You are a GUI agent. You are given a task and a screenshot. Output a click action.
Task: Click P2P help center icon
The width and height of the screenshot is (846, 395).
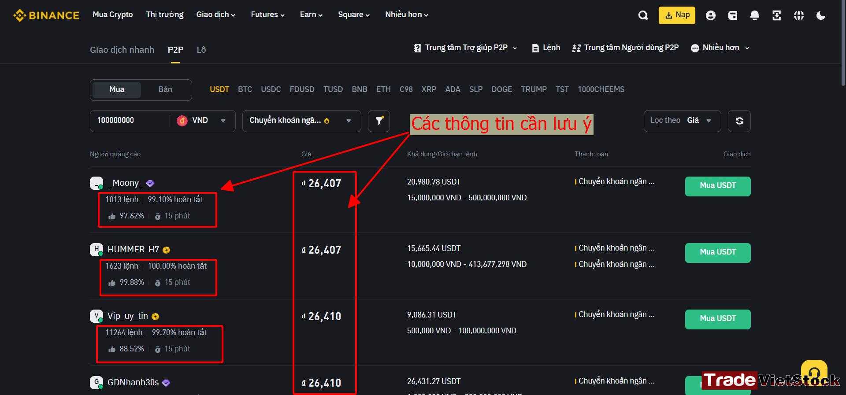417,48
